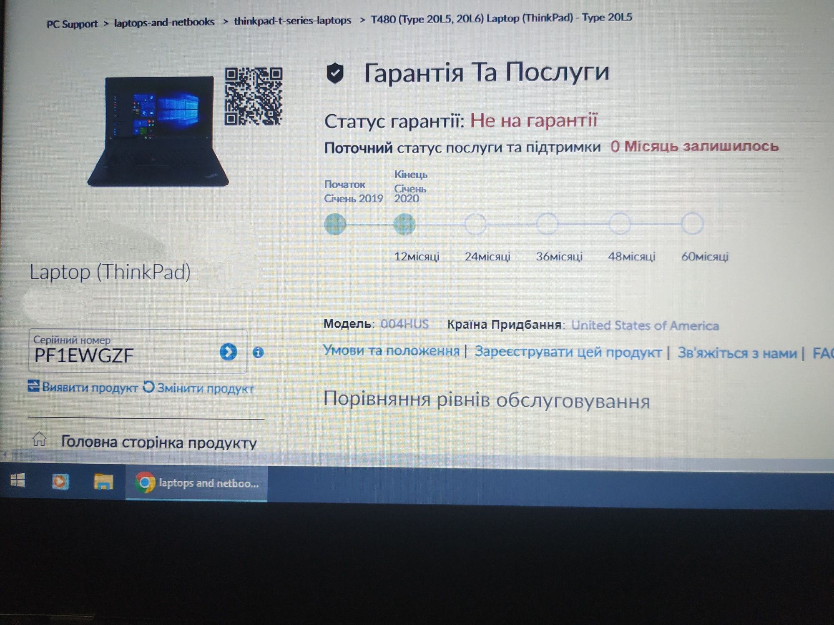Click 0 Місяць залишилось text

(x=694, y=146)
